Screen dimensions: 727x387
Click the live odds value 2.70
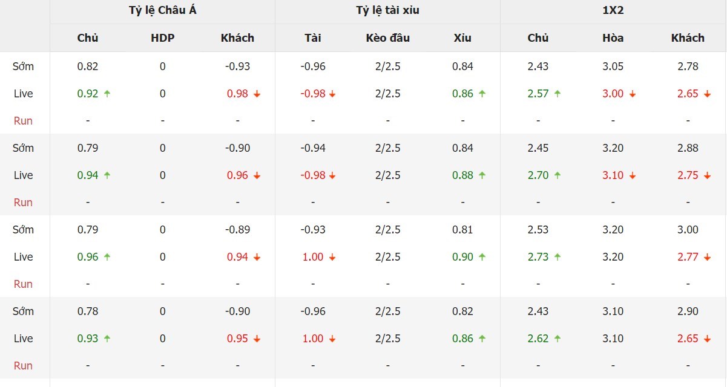[x=538, y=175]
